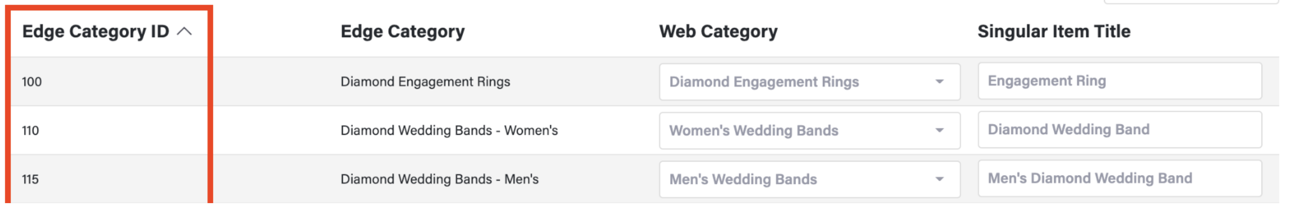Select the row with ID 100
This screenshot has height=212, width=1291.
click(32, 82)
